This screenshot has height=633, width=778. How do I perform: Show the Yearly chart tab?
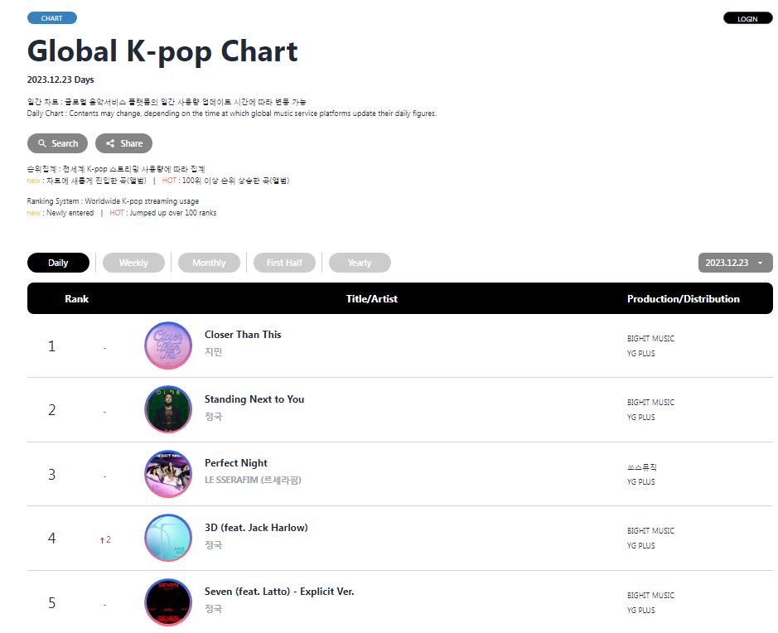point(360,263)
